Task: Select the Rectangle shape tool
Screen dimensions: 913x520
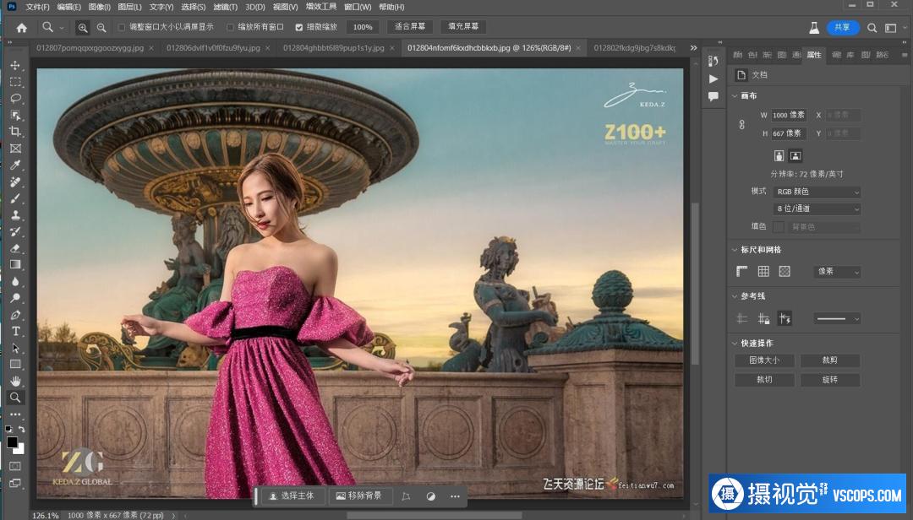Action: pos(15,364)
